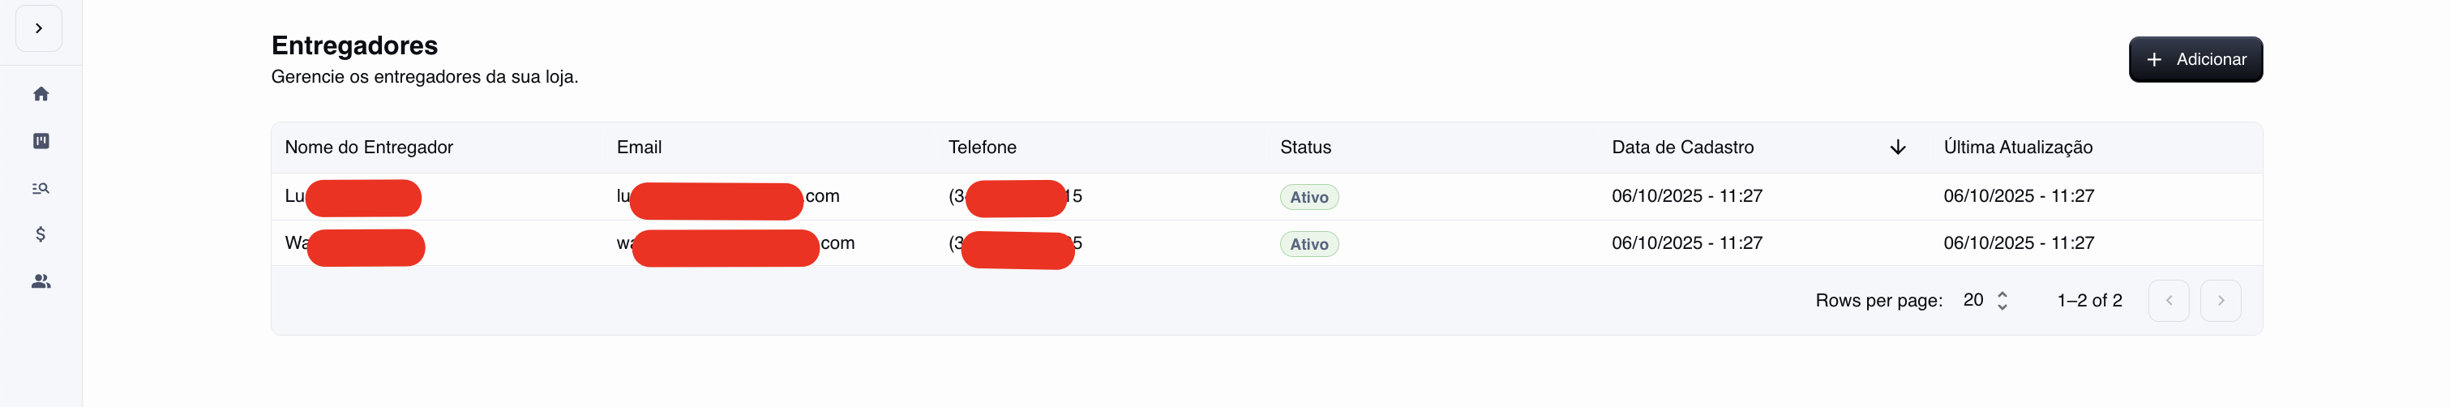Sort by Data de Cadastro column

[x=1681, y=148]
